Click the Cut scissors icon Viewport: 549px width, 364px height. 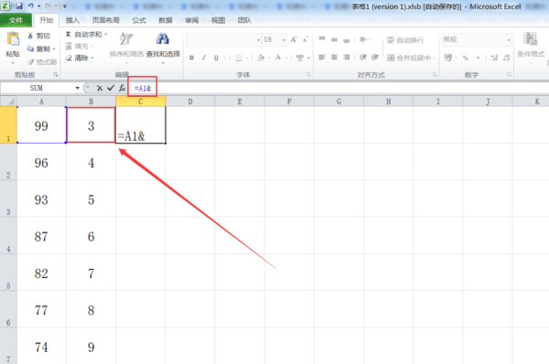[31, 36]
